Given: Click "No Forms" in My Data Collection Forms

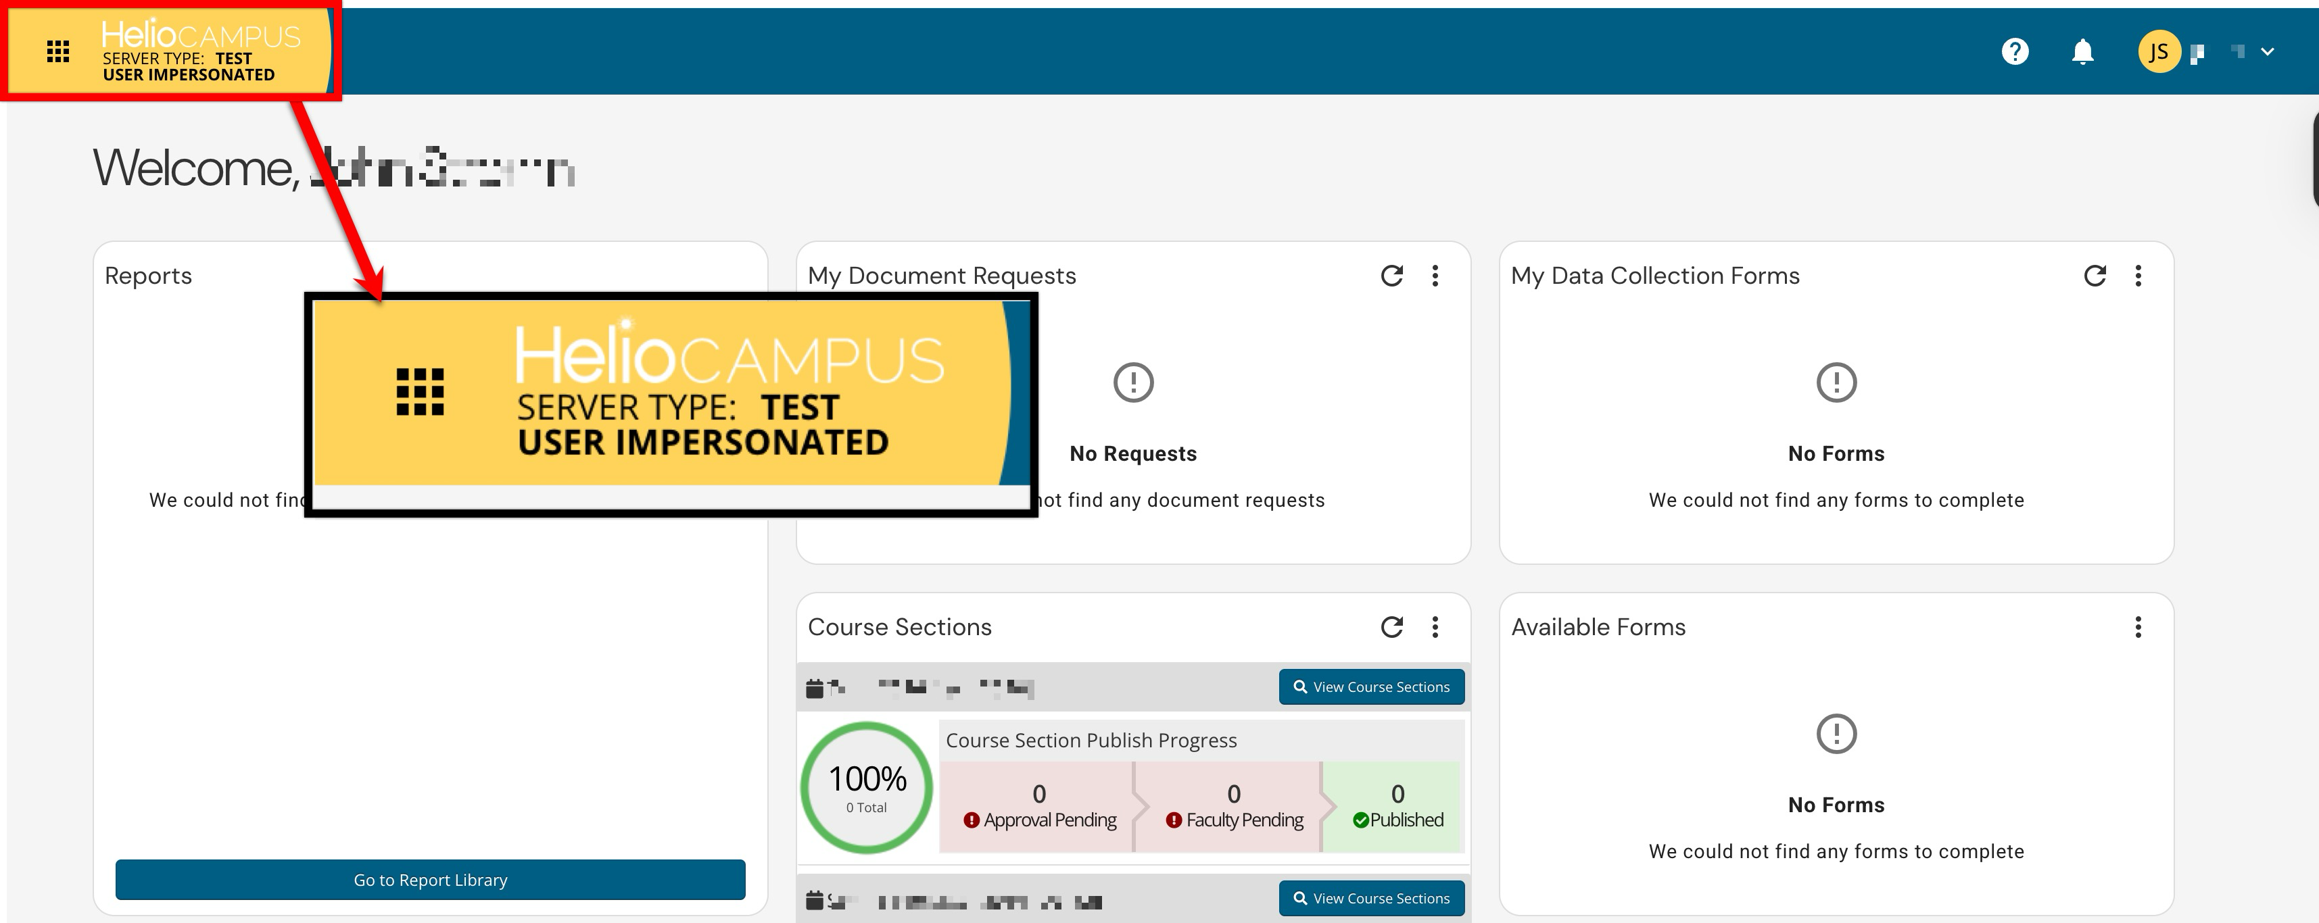Looking at the screenshot, I should coord(1836,453).
